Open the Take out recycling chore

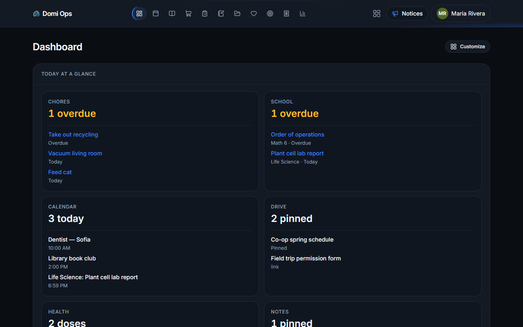click(73, 134)
